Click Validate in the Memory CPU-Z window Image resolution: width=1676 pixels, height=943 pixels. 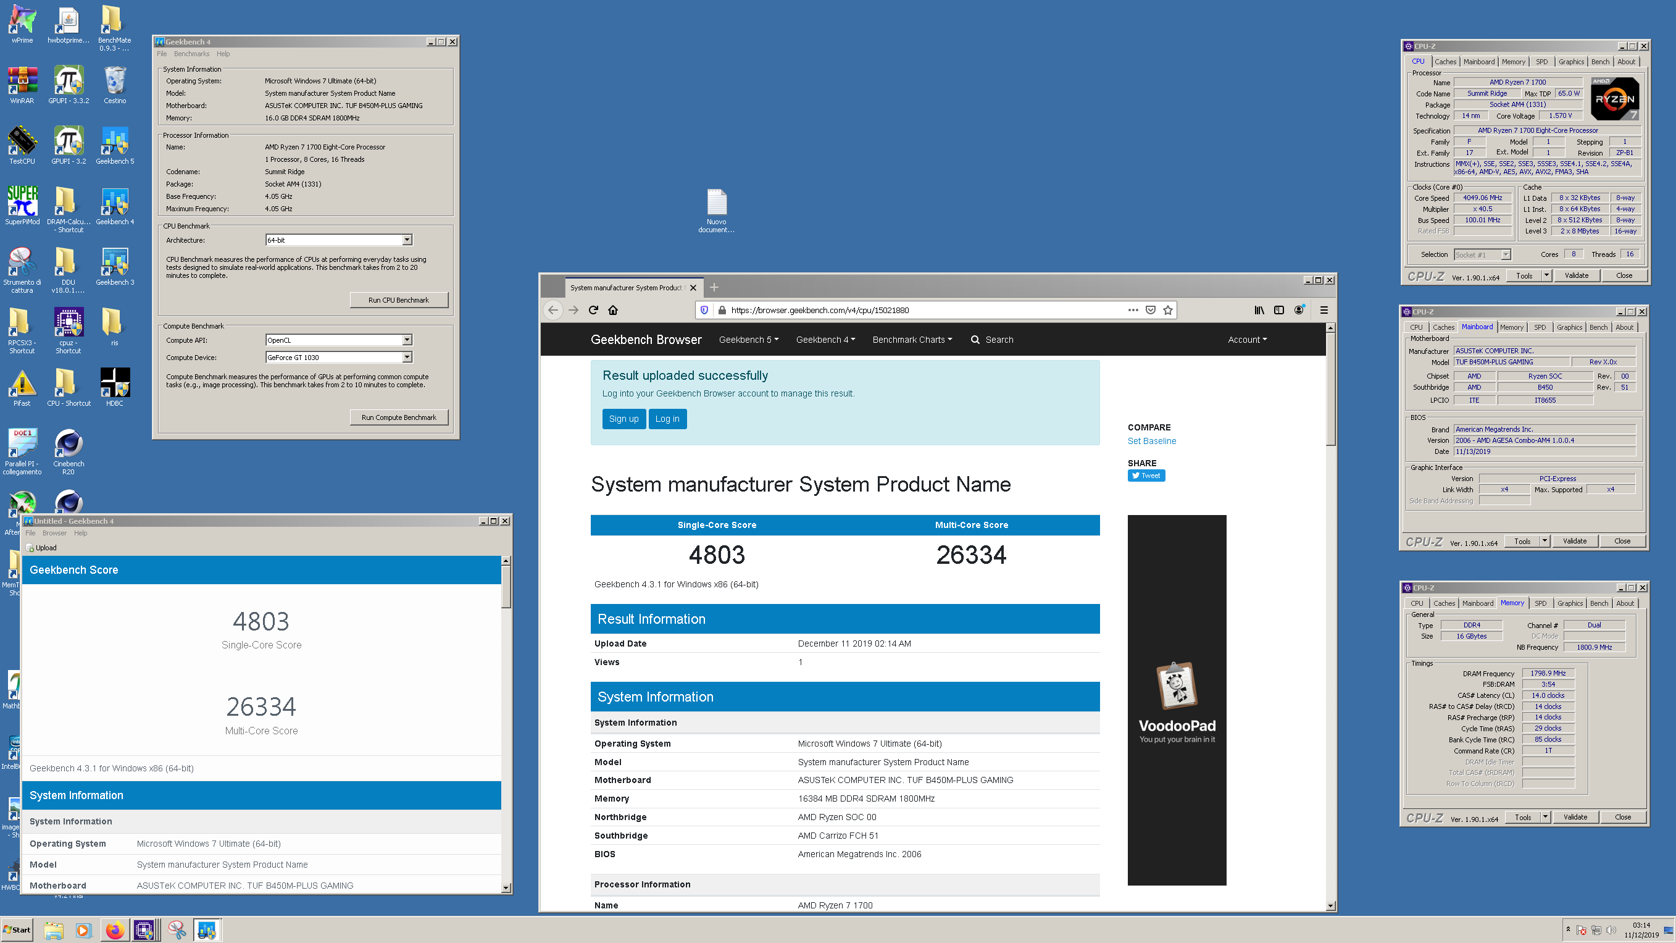tap(1576, 818)
